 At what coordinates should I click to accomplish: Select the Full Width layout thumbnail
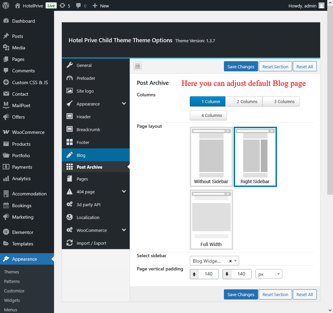pyautogui.click(x=211, y=220)
